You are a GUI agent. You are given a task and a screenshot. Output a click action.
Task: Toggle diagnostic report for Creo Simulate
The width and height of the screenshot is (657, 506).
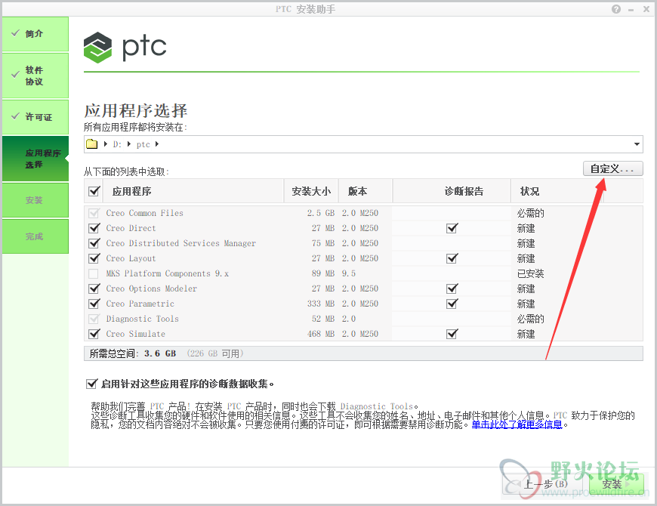point(452,333)
